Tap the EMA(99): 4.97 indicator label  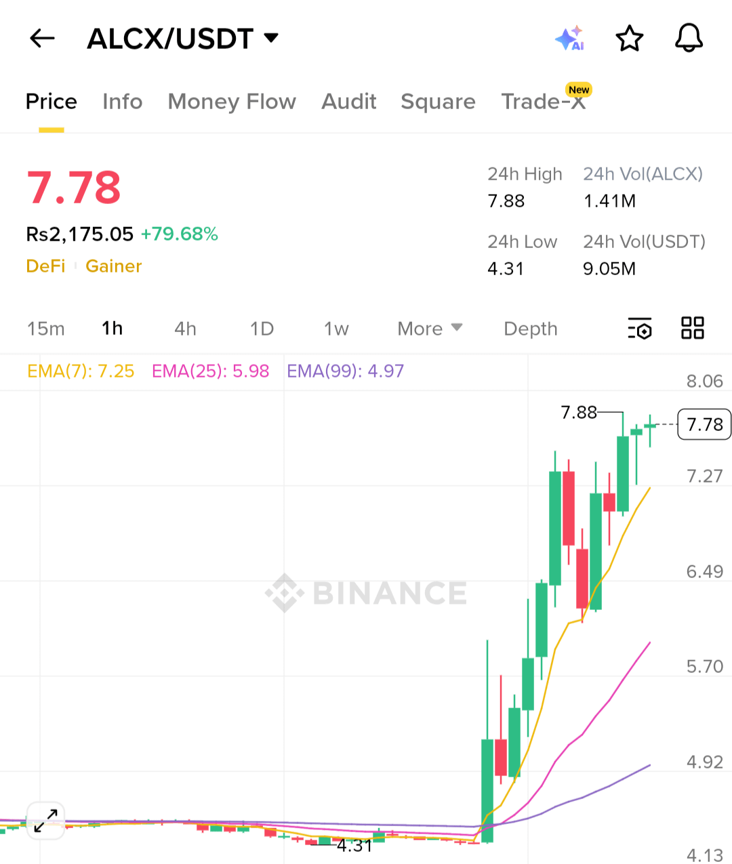coord(346,371)
